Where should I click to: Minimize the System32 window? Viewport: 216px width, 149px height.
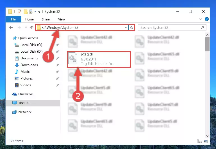pyautogui.click(x=178, y=12)
